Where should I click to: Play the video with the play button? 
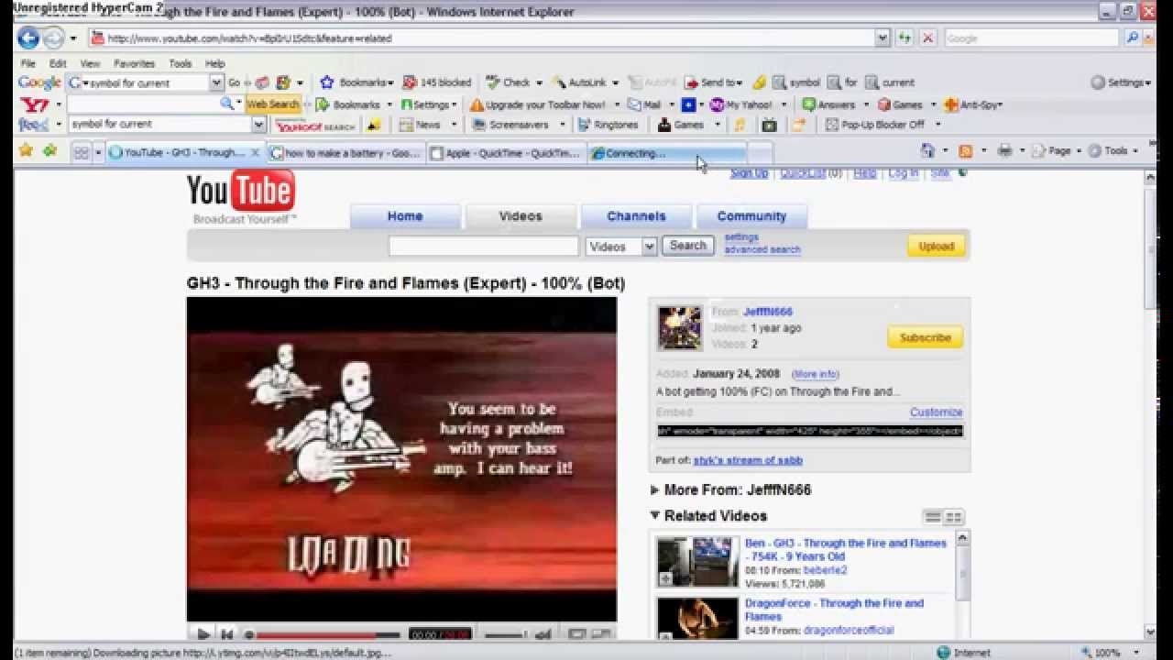tap(203, 633)
